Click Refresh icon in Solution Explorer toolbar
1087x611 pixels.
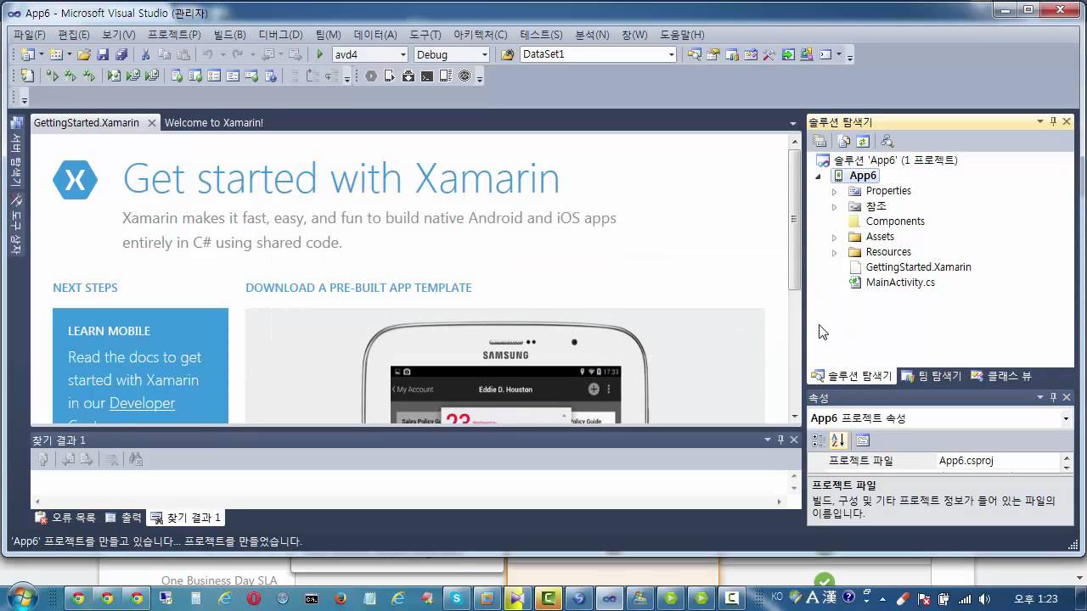863,142
